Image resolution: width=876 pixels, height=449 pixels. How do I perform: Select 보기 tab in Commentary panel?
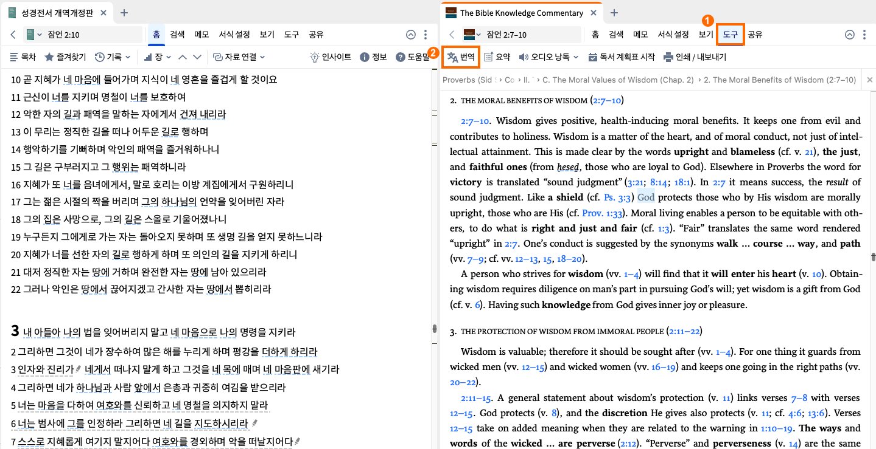tap(706, 35)
